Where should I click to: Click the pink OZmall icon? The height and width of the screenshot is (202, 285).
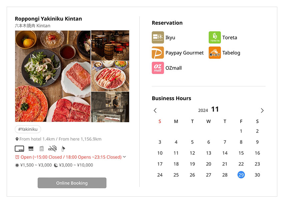pos(158,68)
